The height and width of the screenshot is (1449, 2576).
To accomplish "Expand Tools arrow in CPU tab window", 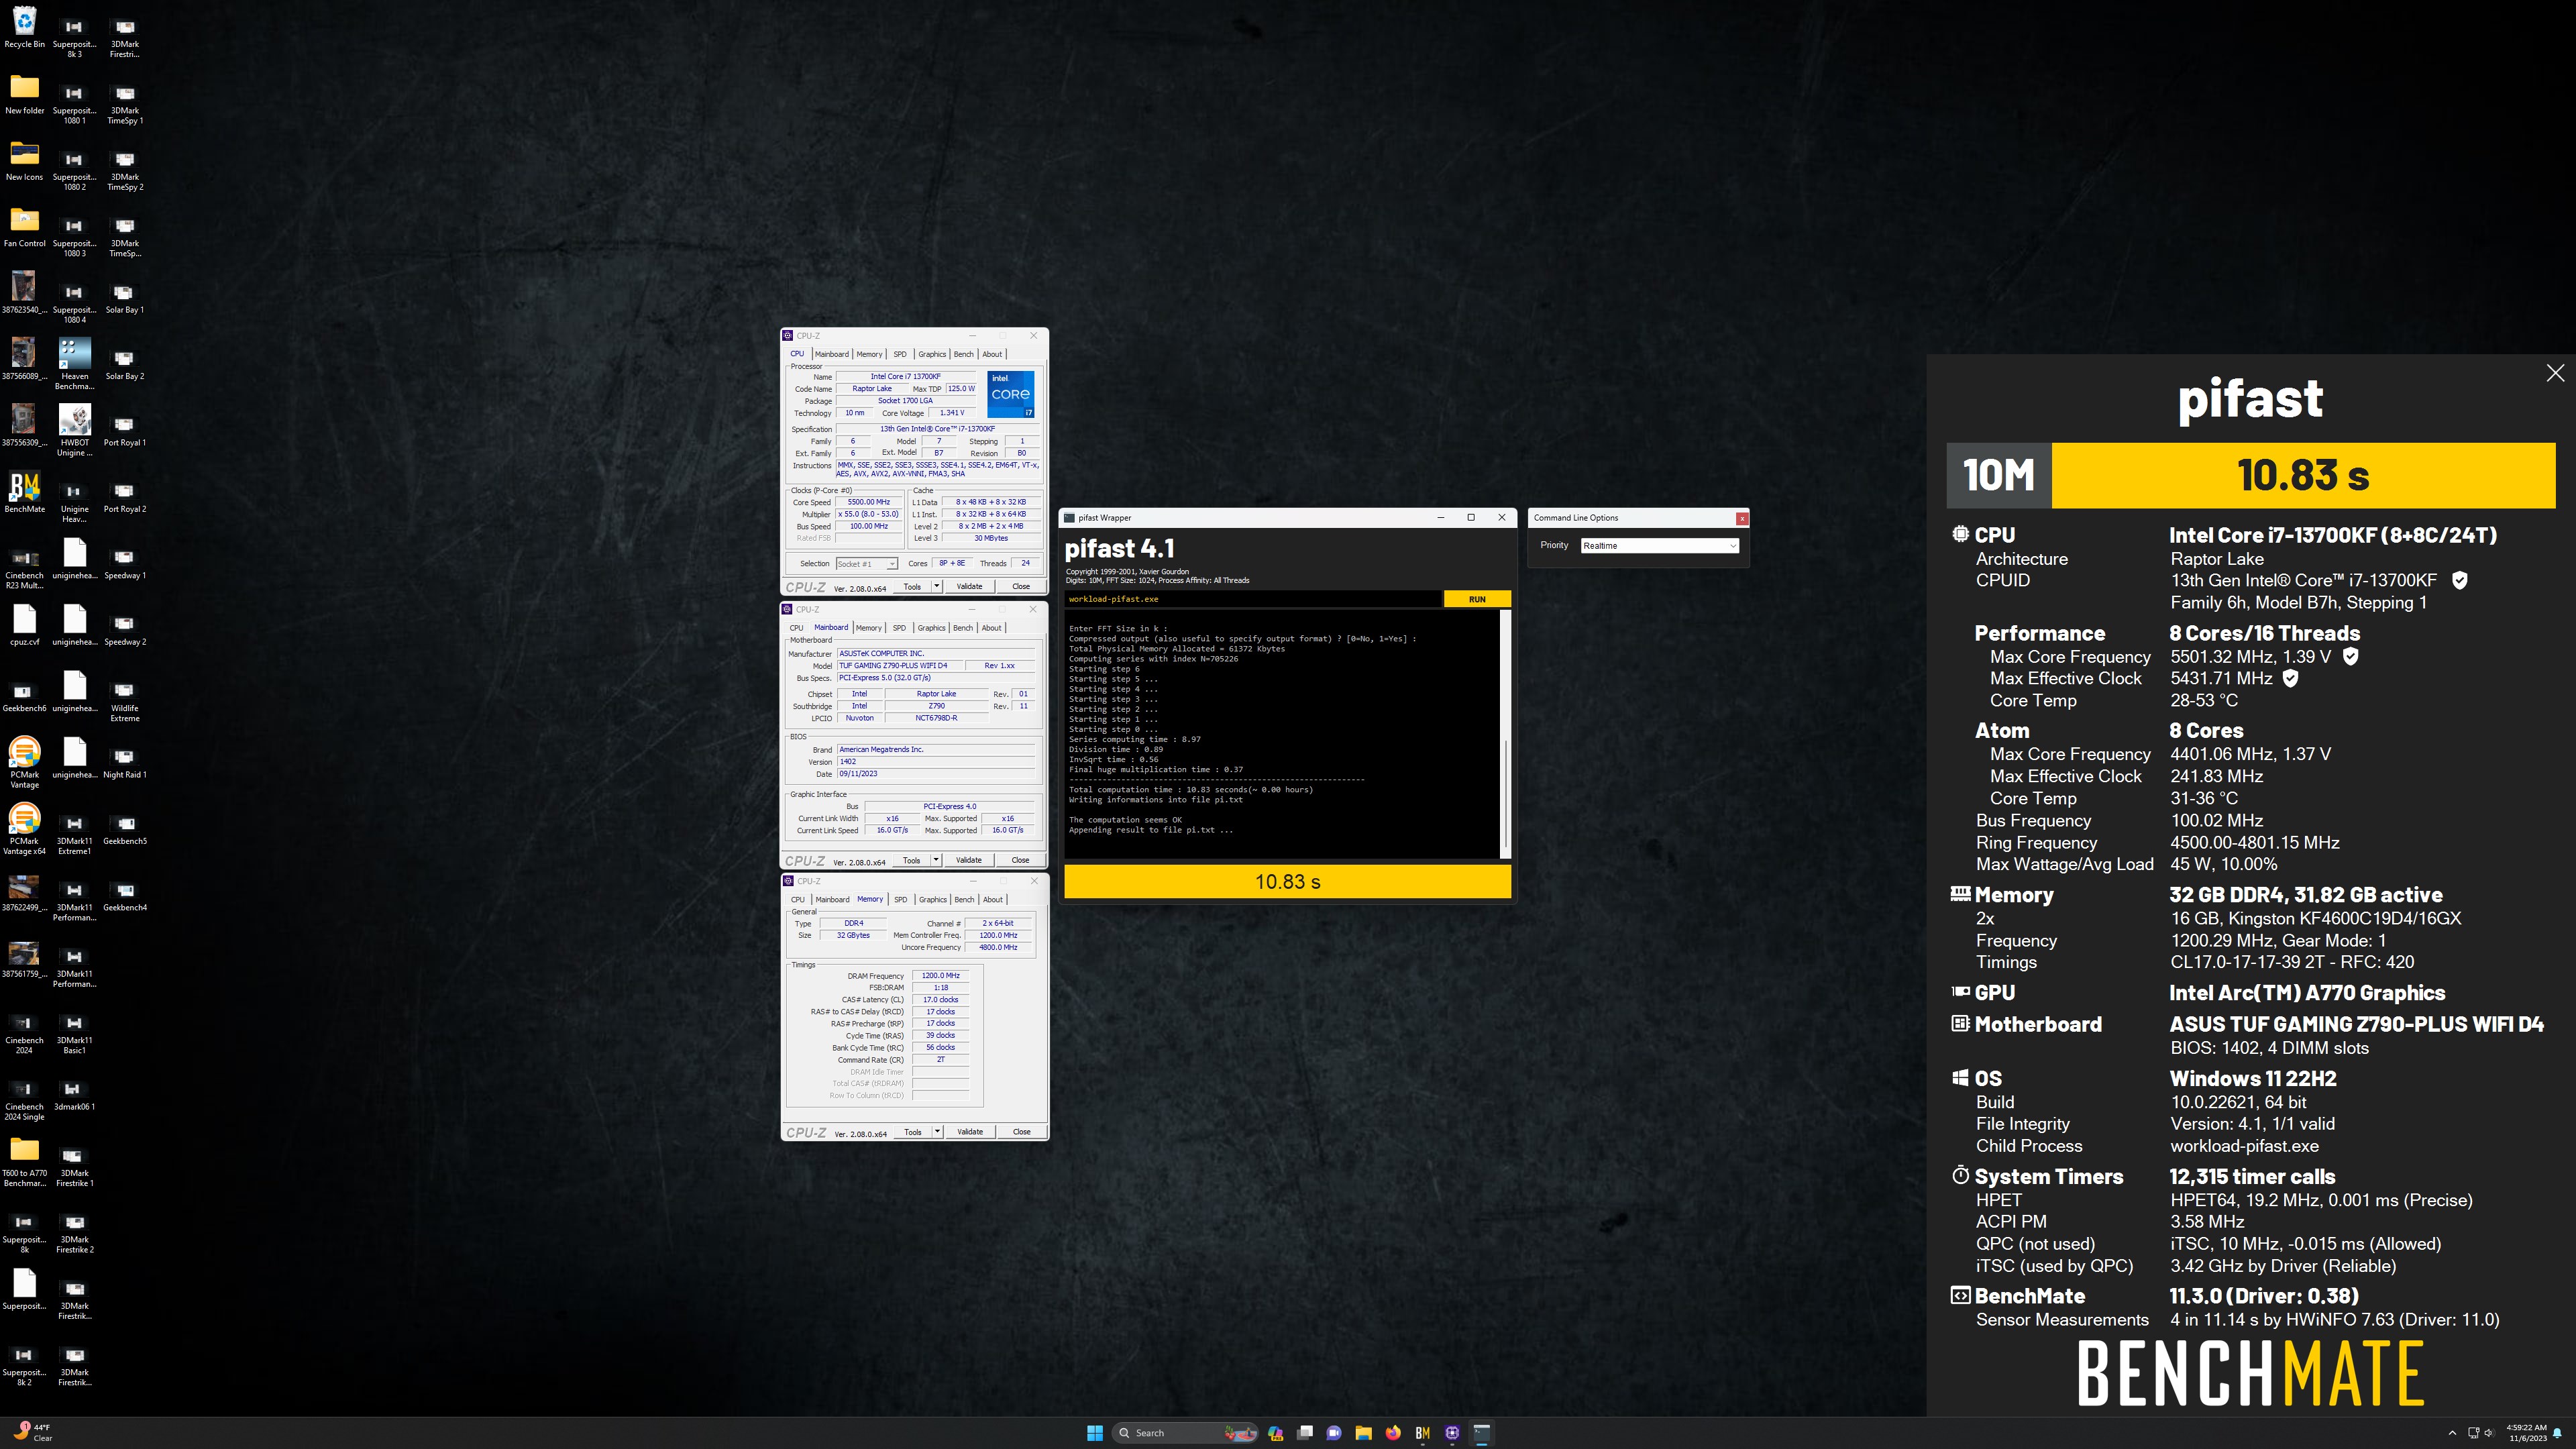I will 937,587.
